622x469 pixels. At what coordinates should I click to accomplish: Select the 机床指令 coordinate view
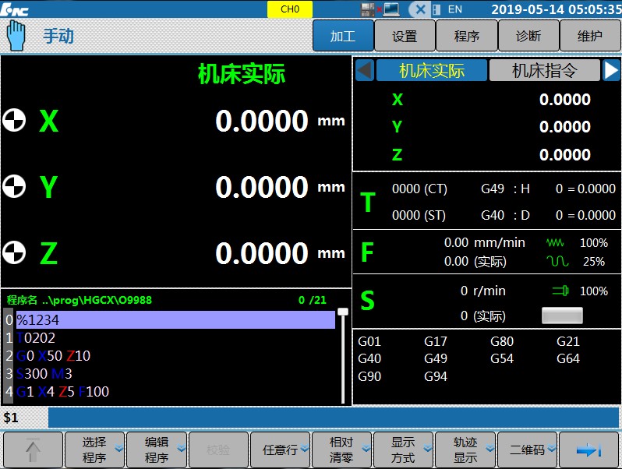544,71
